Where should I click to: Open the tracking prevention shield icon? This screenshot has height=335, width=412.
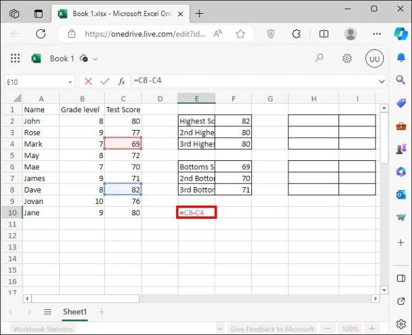pyautogui.click(x=270, y=34)
